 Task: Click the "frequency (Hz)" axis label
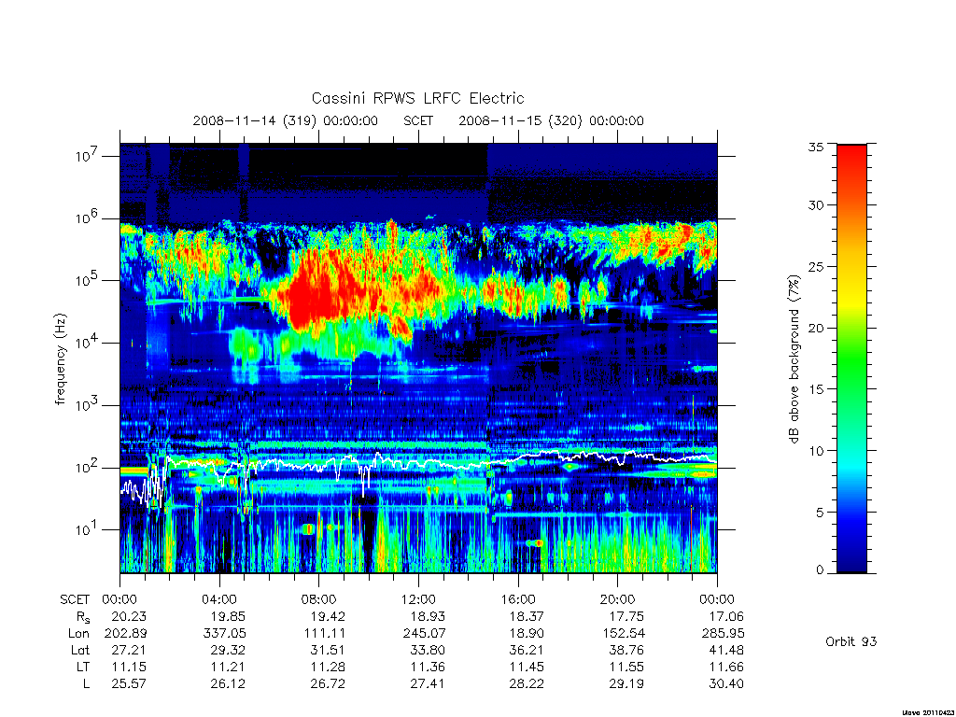pyautogui.click(x=60, y=359)
